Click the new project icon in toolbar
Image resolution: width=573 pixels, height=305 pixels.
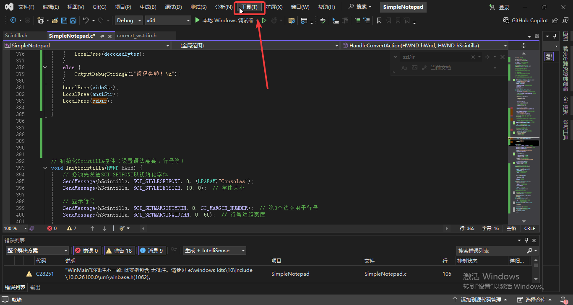[41, 20]
